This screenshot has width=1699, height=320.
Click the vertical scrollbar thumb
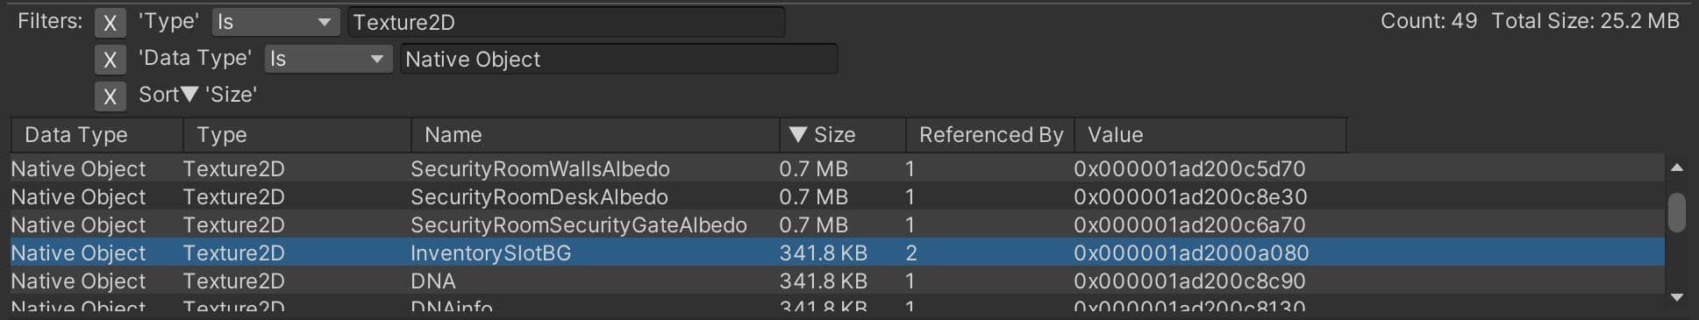1676,212
